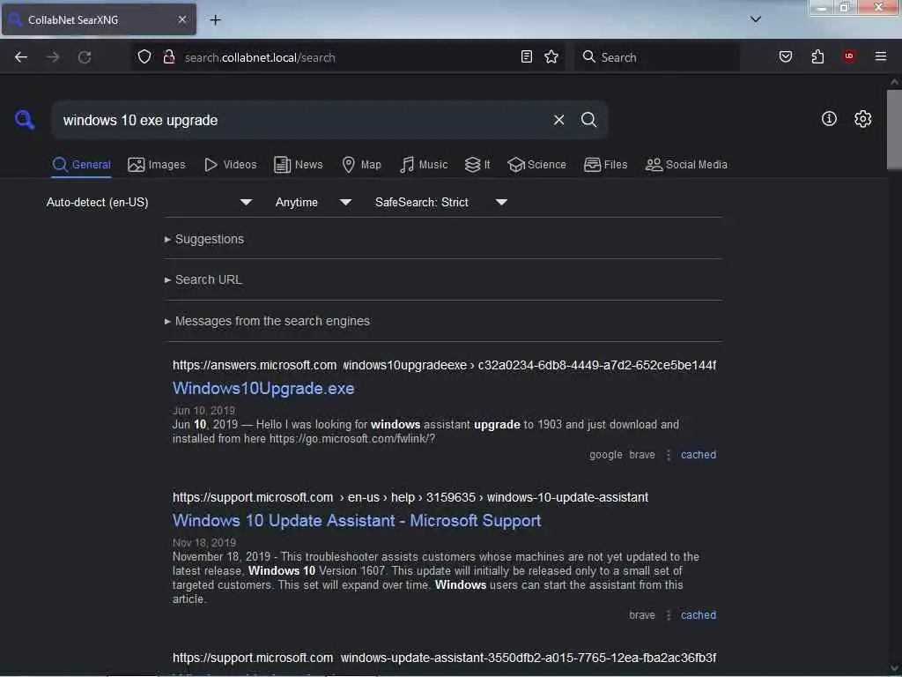The height and width of the screenshot is (677, 902).
Task: Switch to the Map category
Action: [361, 165]
